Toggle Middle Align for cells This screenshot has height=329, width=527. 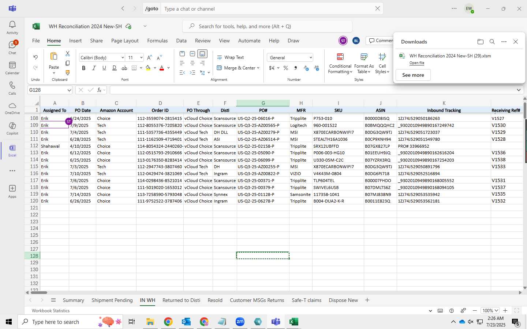point(193,54)
